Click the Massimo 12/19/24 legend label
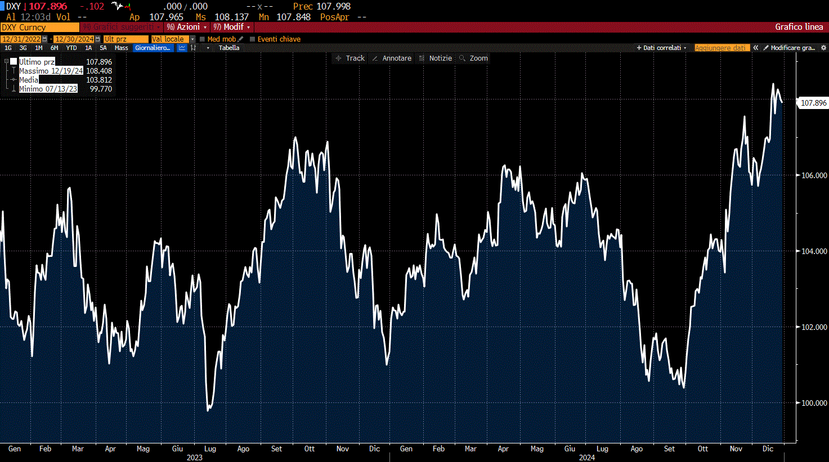 [51, 71]
